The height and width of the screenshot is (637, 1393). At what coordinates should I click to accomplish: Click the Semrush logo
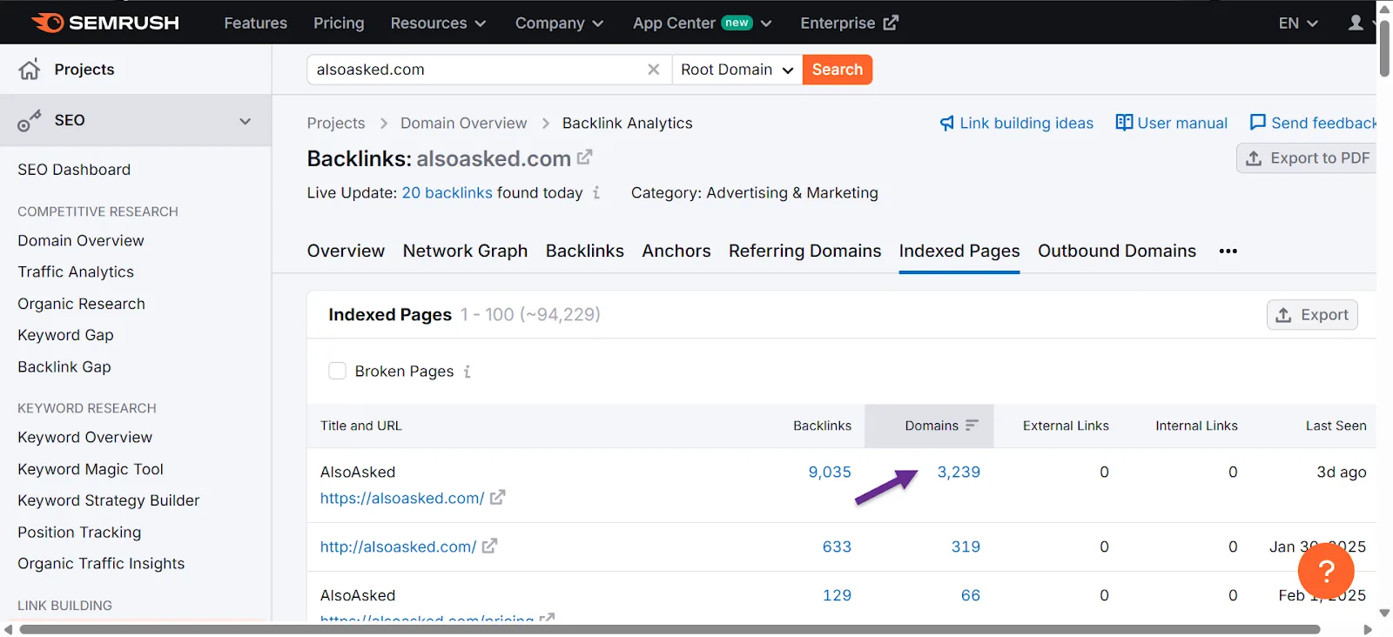coord(105,23)
